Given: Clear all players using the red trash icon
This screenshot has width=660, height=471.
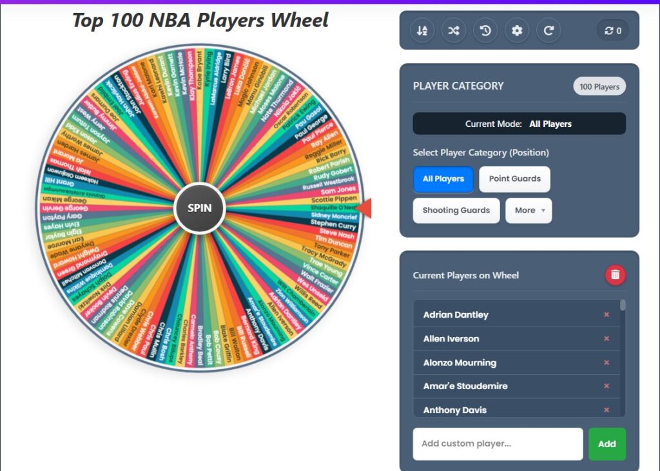Looking at the screenshot, I should (614, 274).
